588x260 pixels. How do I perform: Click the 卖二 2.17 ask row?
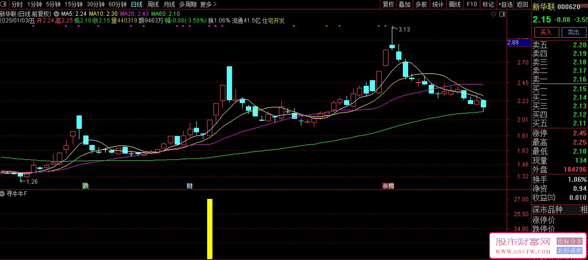pos(560,70)
